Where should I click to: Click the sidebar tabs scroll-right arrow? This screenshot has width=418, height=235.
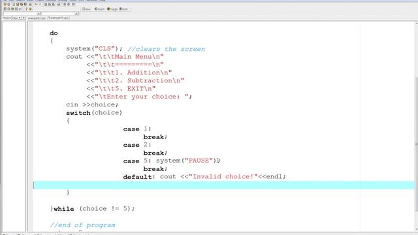tap(24, 18)
